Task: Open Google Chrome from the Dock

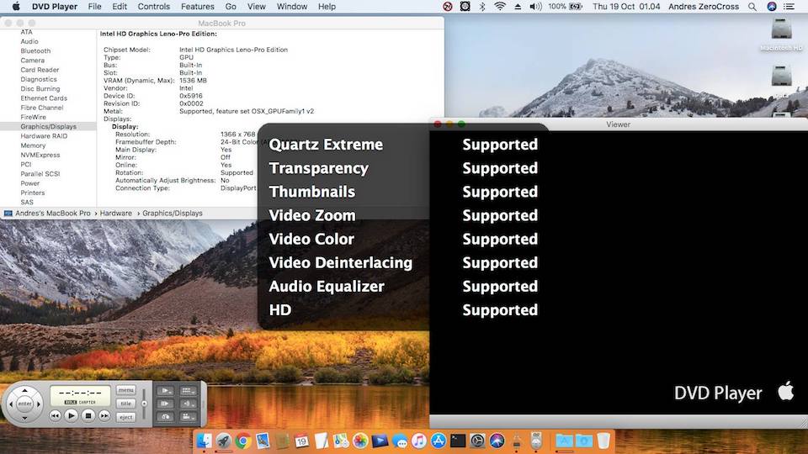Action: tap(242, 440)
